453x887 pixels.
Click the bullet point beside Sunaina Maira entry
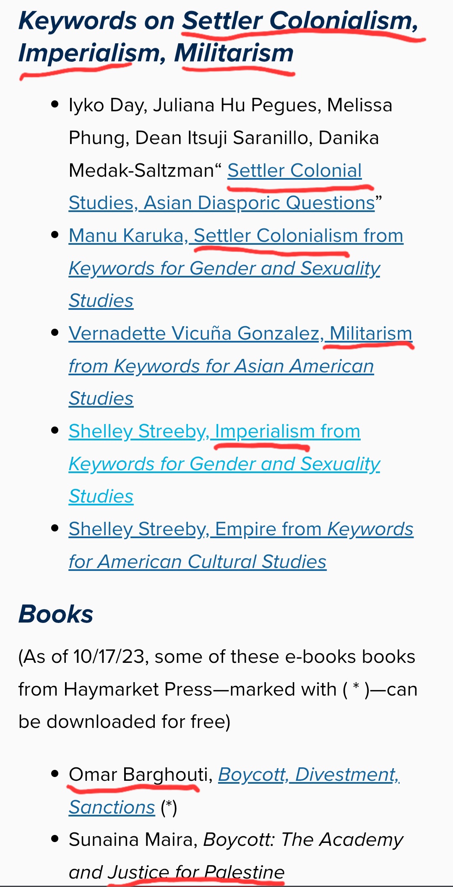click(x=55, y=839)
